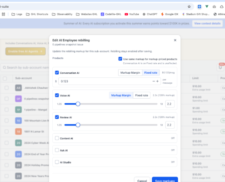The width and height of the screenshot is (225, 182).
Task: Click View contest details link
Action: pyautogui.click(x=207, y=24)
